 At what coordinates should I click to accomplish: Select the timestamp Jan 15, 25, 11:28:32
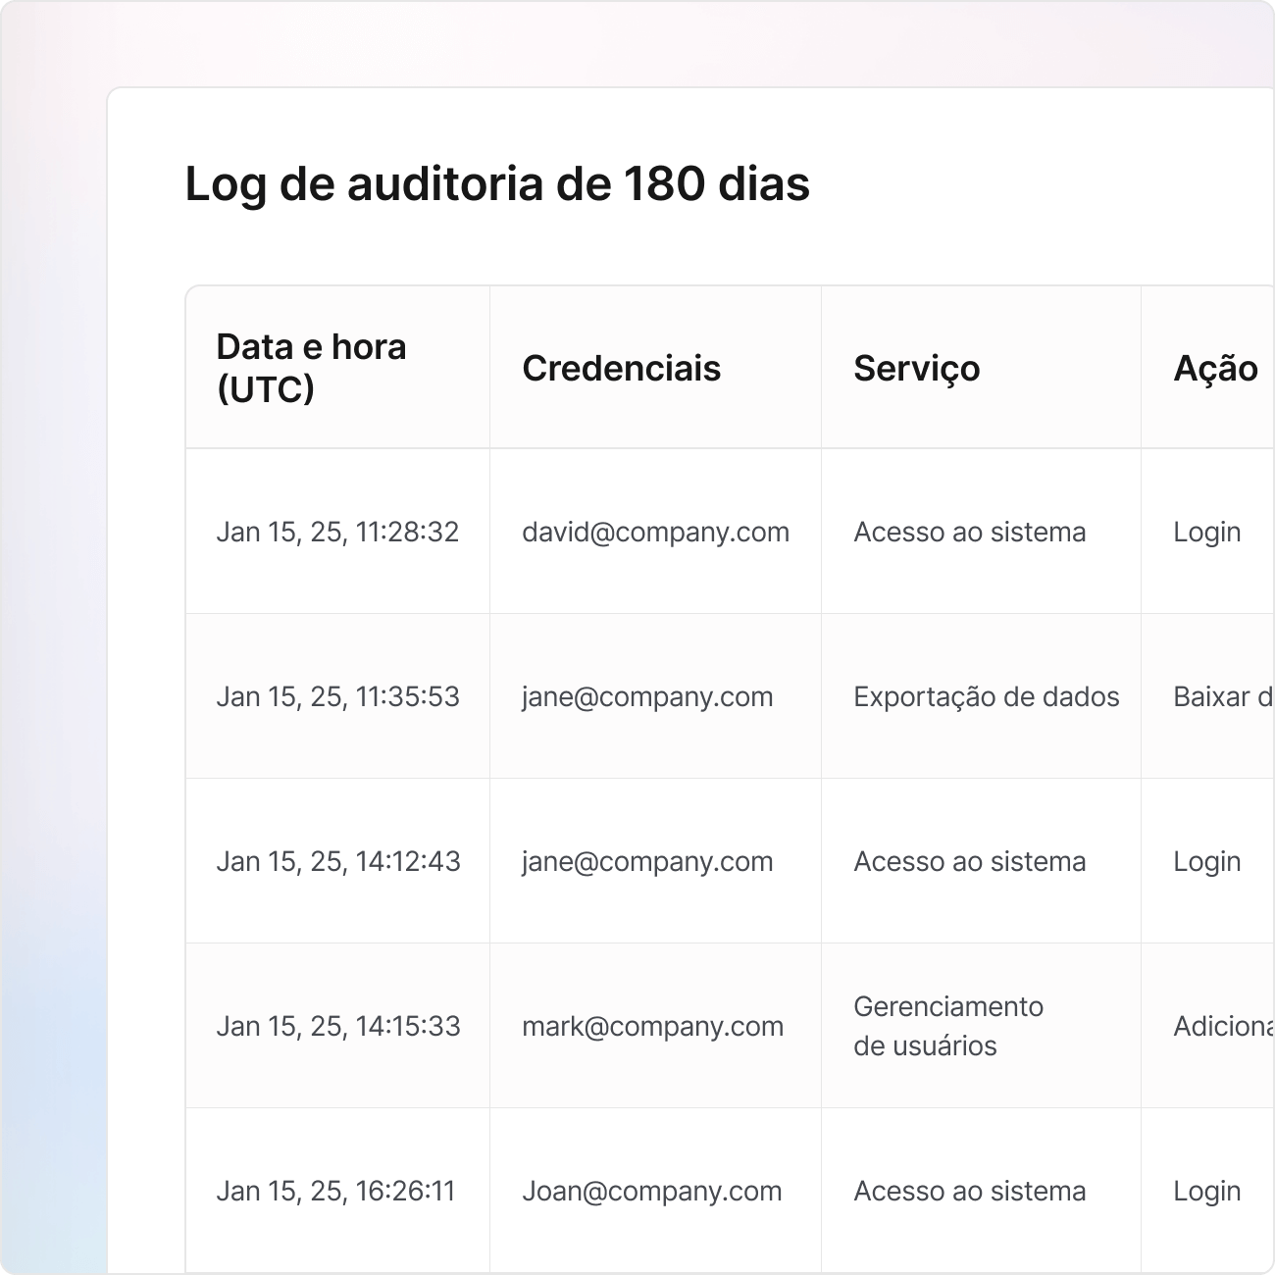tap(337, 532)
